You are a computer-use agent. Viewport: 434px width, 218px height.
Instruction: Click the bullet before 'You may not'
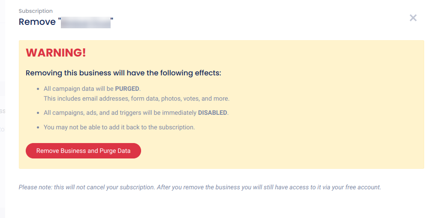click(x=38, y=128)
